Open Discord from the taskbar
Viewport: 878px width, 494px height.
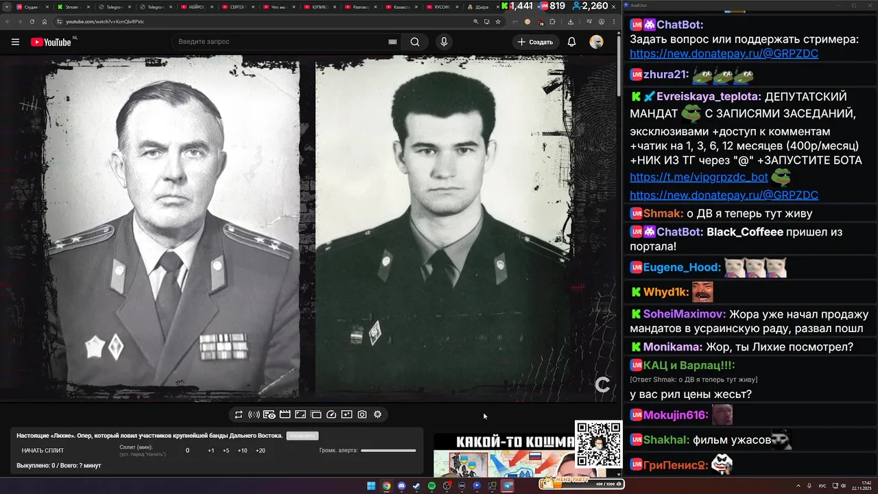pyautogui.click(x=401, y=486)
